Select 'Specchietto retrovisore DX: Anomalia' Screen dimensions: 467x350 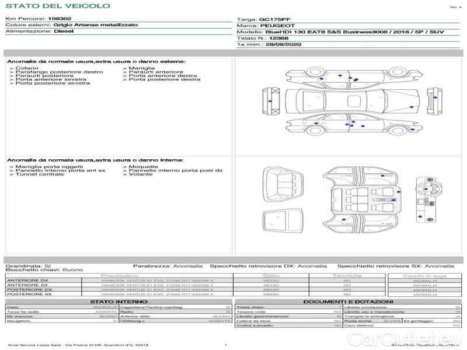pyautogui.click(x=269, y=266)
